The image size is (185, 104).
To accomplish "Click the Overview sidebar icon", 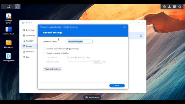I will click(24, 30).
